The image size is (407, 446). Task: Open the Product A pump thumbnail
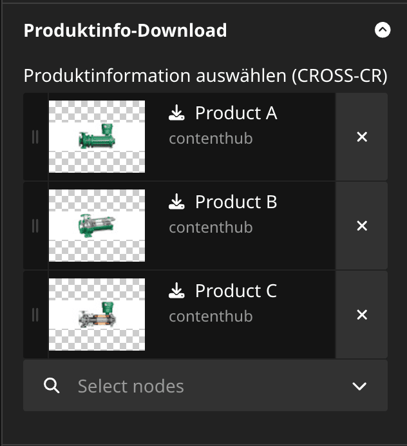[97, 137]
